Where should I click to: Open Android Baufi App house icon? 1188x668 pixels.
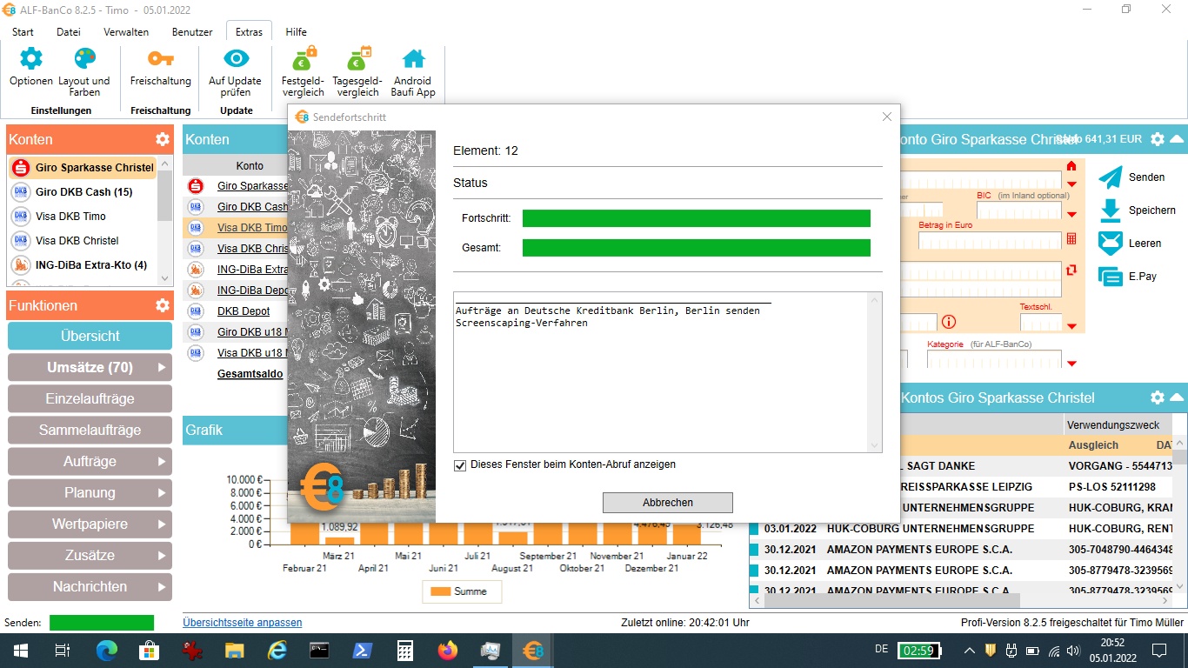[413, 59]
